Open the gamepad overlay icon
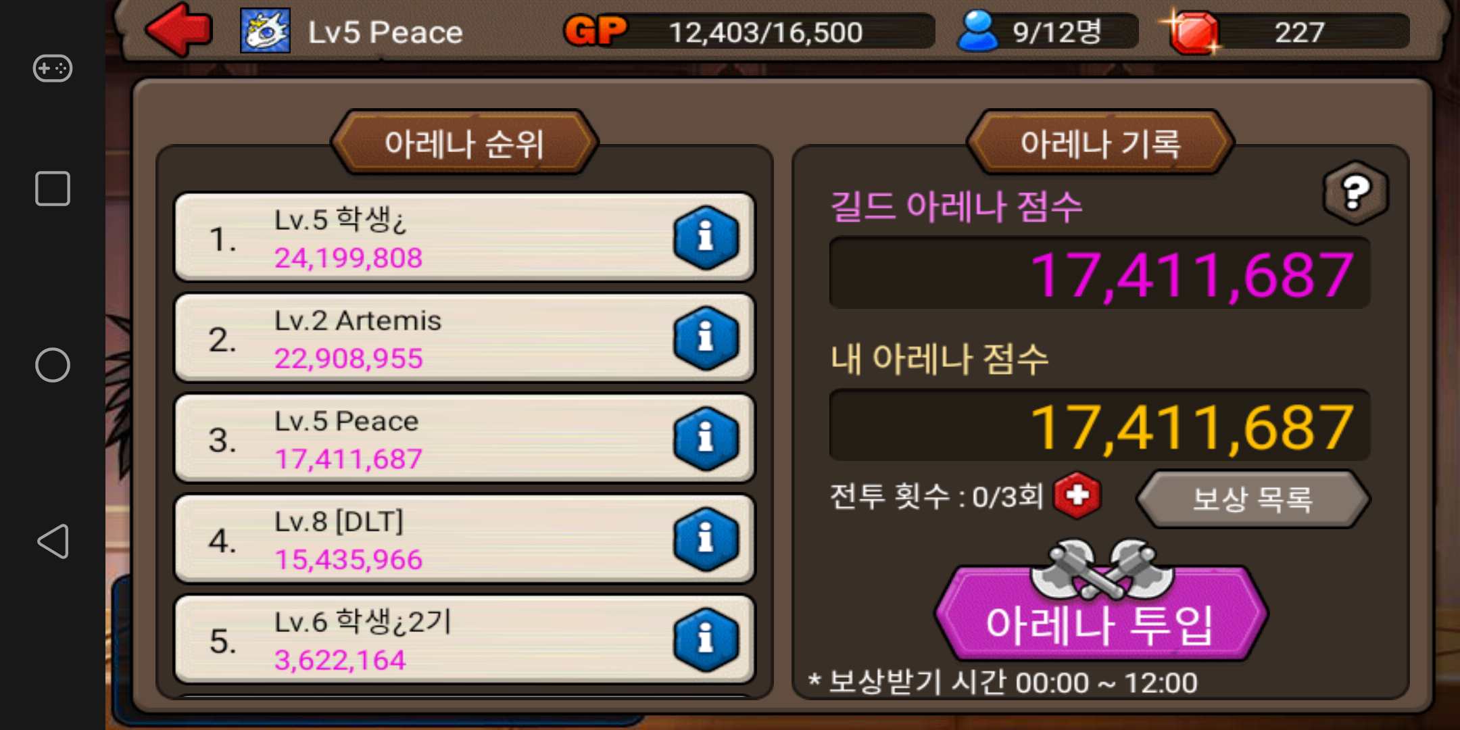 [53, 68]
